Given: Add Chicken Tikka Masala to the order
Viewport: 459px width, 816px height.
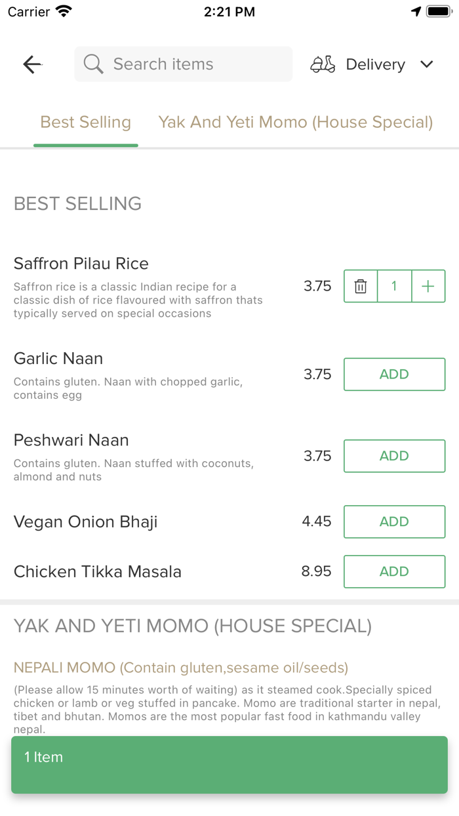Looking at the screenshot, I should point(394,571).
